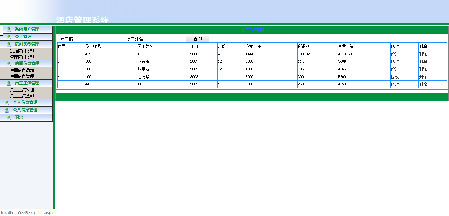This screenshot has width=449, height=216.
Task: Click 修改 for employee 432
Action: [x=395, y=54]
